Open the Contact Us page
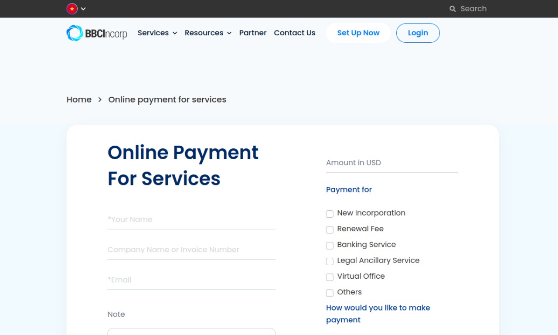 point(295,33)
